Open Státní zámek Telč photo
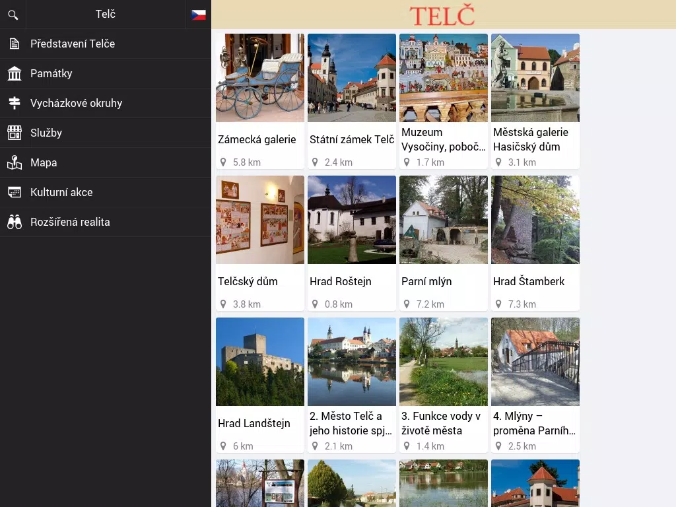 pyautogui.click(x=352, y=78)
